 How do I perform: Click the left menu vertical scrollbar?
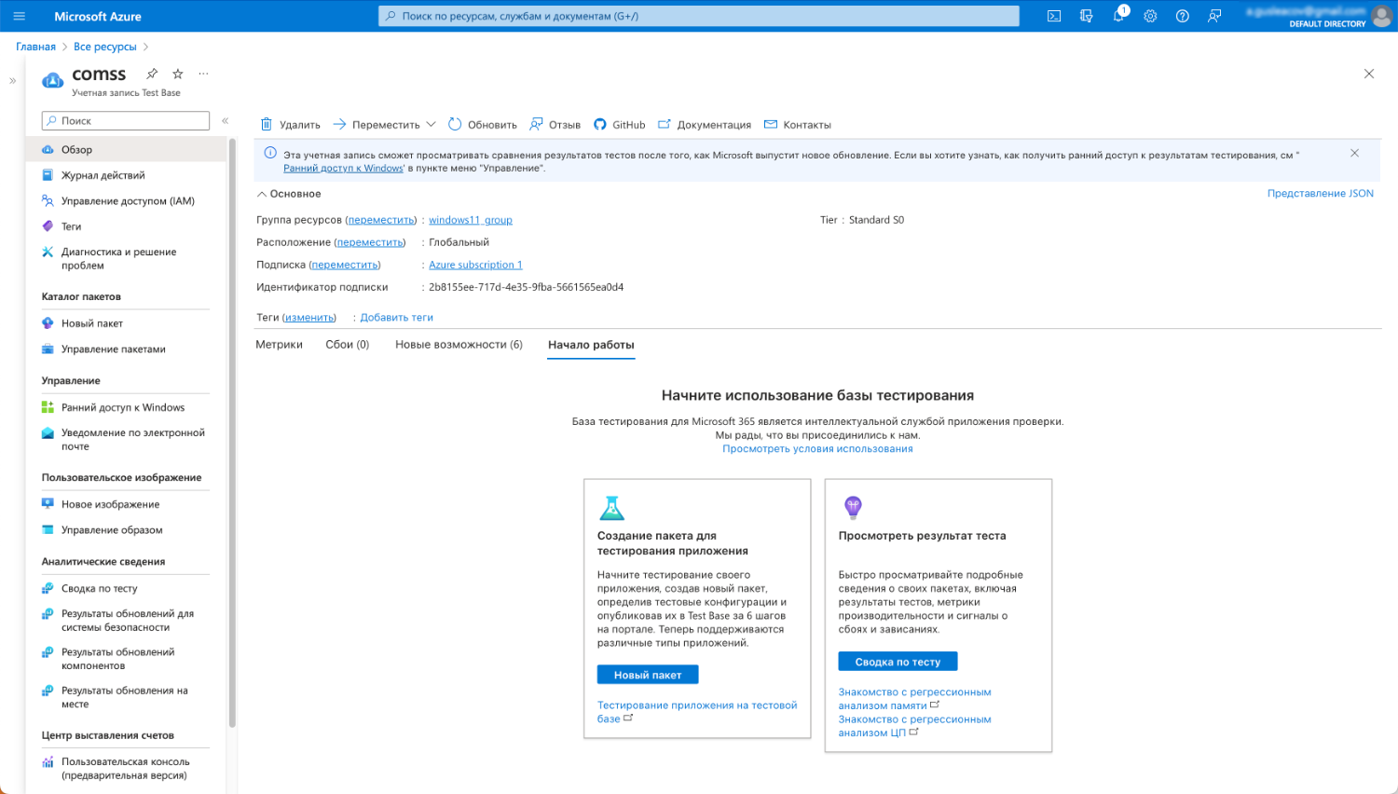tap(232, 433)
